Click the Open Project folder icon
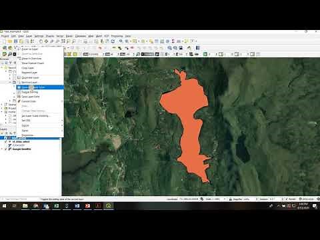Image resolution: width=320 pixels, height=240 pixels. coord(10,41)
